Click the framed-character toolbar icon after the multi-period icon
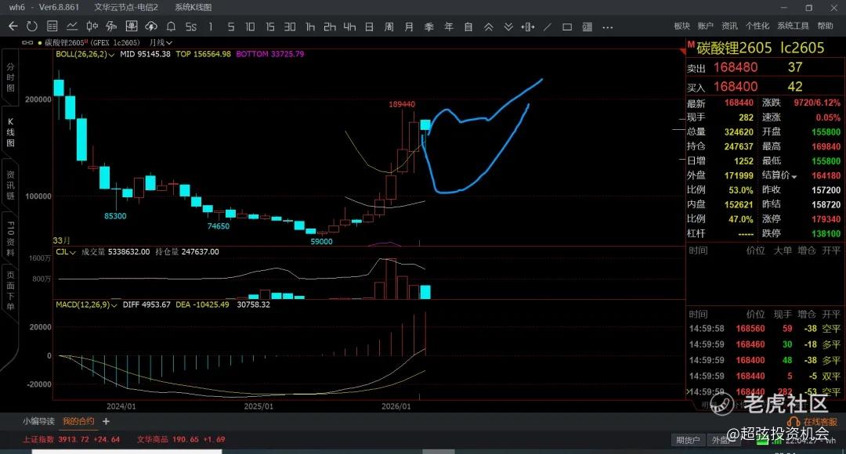Image resolution: width=846 pixels, height=454 pixels. [x=131, y=26]
